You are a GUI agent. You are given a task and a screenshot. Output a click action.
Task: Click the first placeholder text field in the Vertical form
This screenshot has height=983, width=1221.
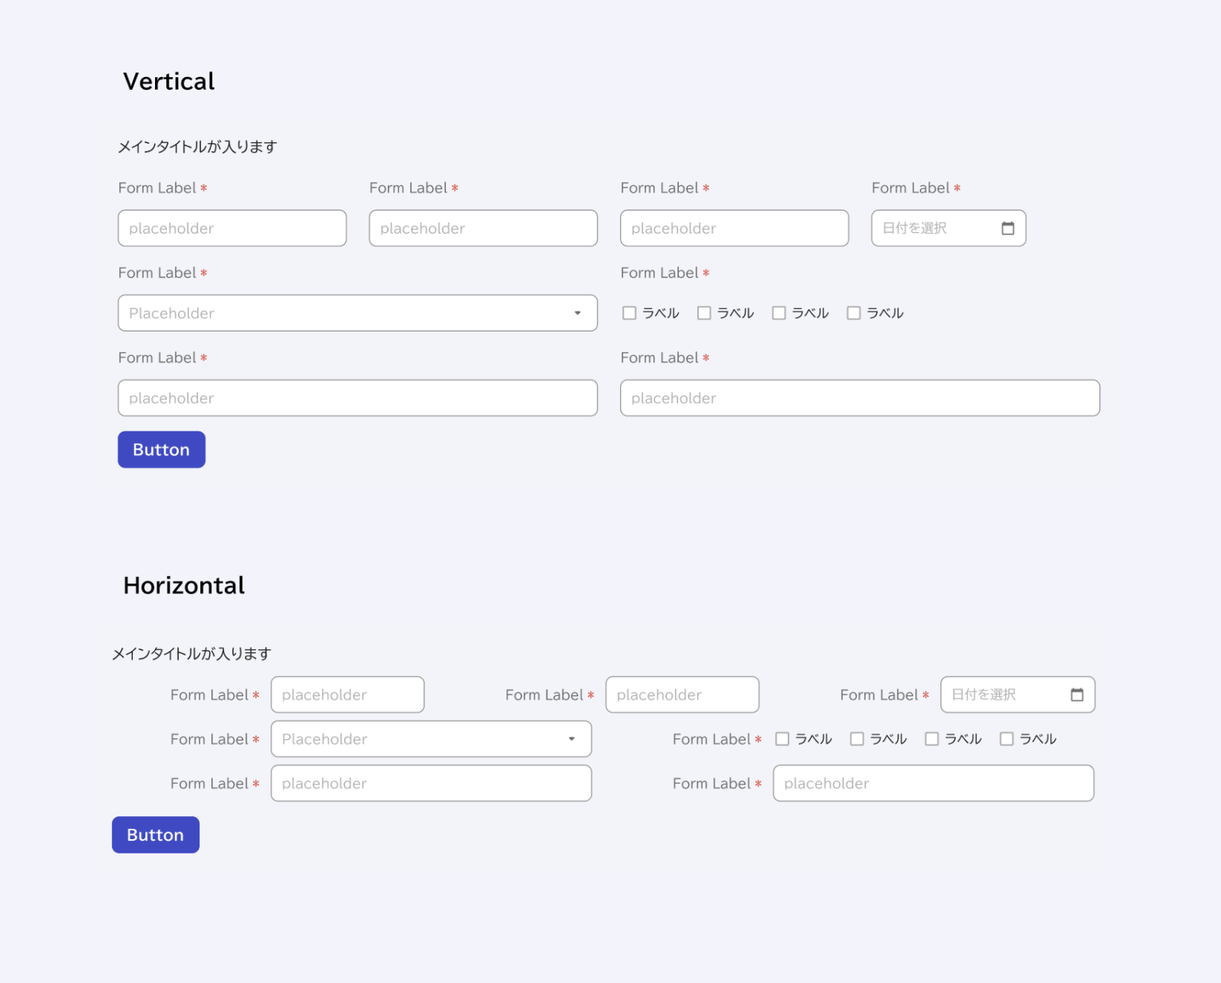pyautogui.click(x=232, y=228)
